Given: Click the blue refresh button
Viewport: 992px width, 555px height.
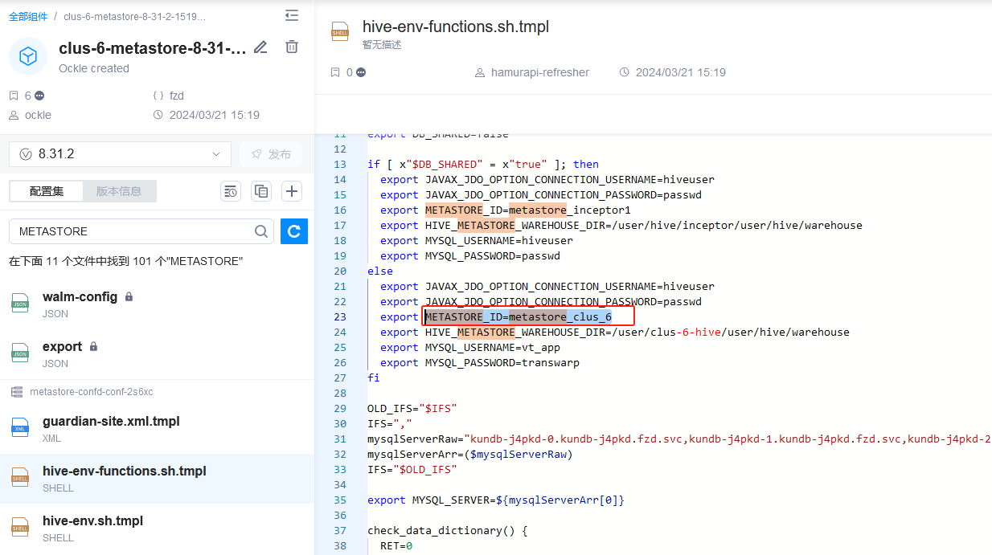Looking at the screenshot, I should tap(294, 231).
